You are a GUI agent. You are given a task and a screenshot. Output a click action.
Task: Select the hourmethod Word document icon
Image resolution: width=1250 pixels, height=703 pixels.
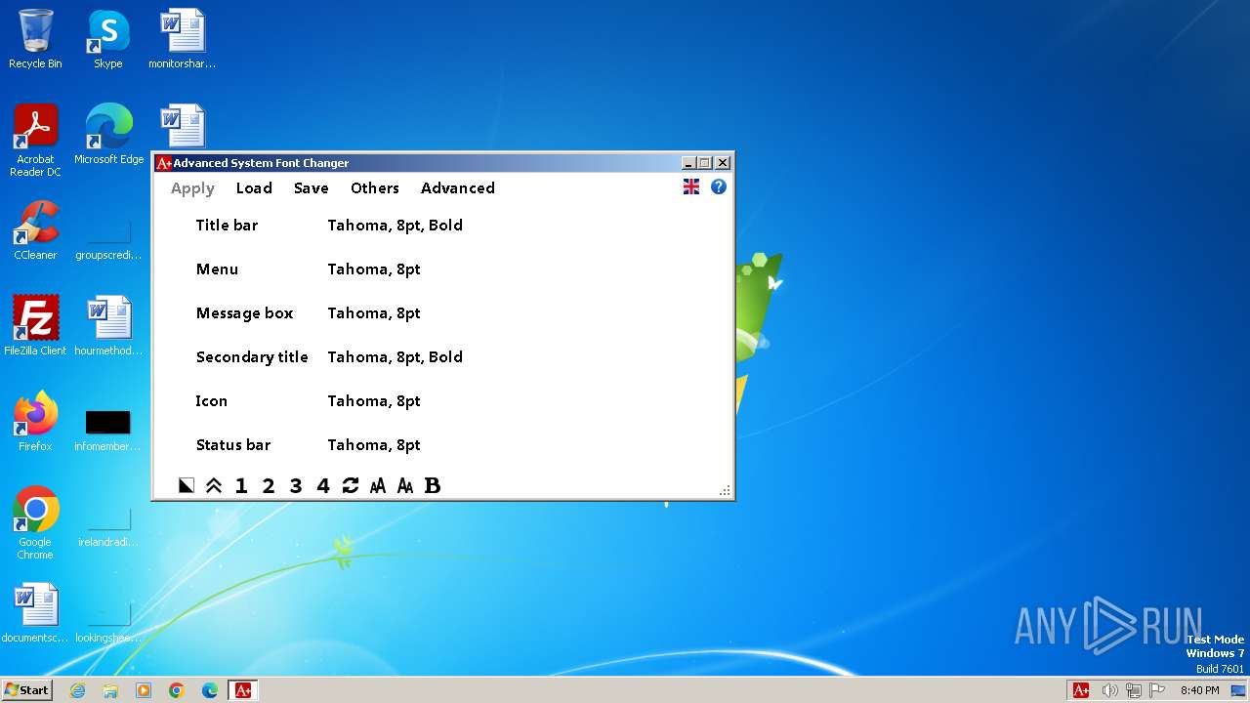[108, 326]
